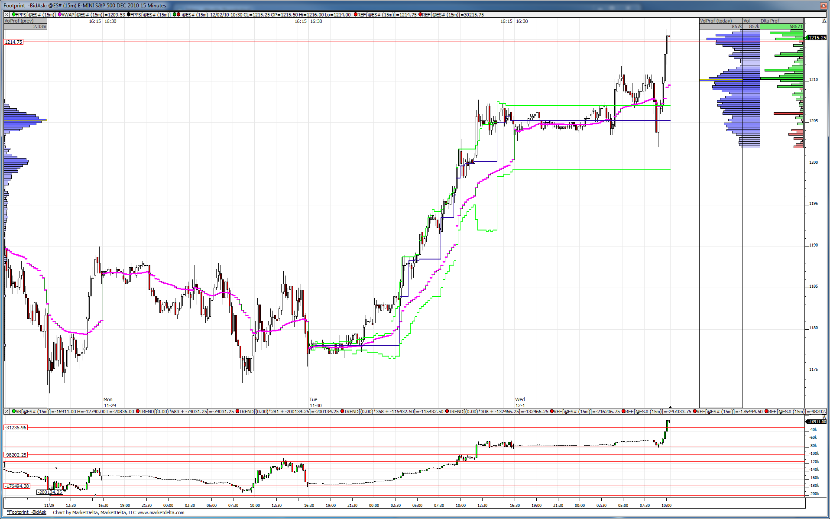Click 857k under VolProf (today)
The width and height of the screenshot is (830, 519).
pos(721,26)
